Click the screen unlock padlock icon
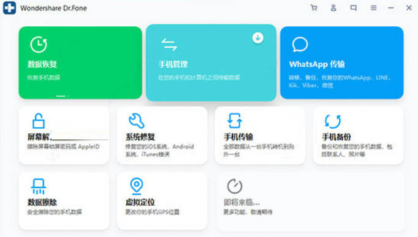 (x=38, y=121)
